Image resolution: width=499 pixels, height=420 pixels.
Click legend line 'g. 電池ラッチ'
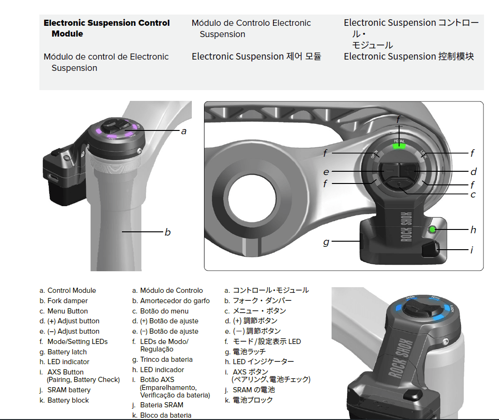[x=245, y=352]
